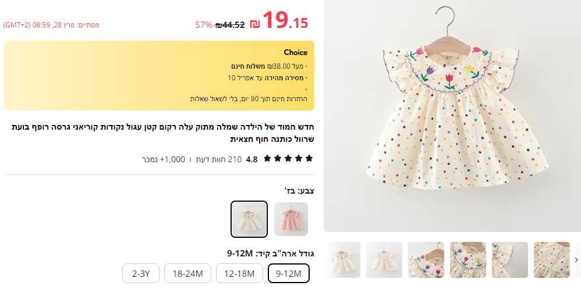View the ruffle sleeve detail thumbnail
This screenshot has height=300, width=581.
(x=510, y=260)
